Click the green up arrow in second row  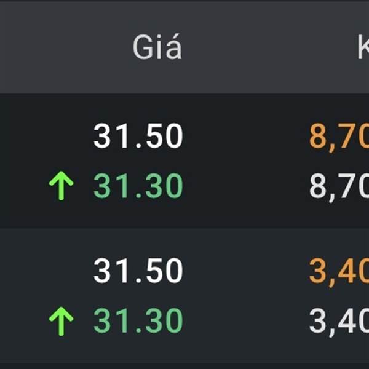[x=61, y=322]
